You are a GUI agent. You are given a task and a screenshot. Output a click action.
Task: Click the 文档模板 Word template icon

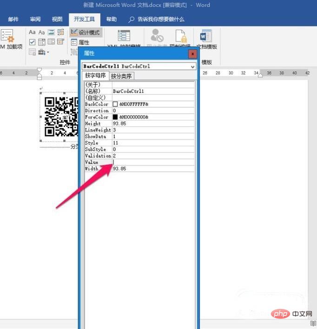(206, 36)
